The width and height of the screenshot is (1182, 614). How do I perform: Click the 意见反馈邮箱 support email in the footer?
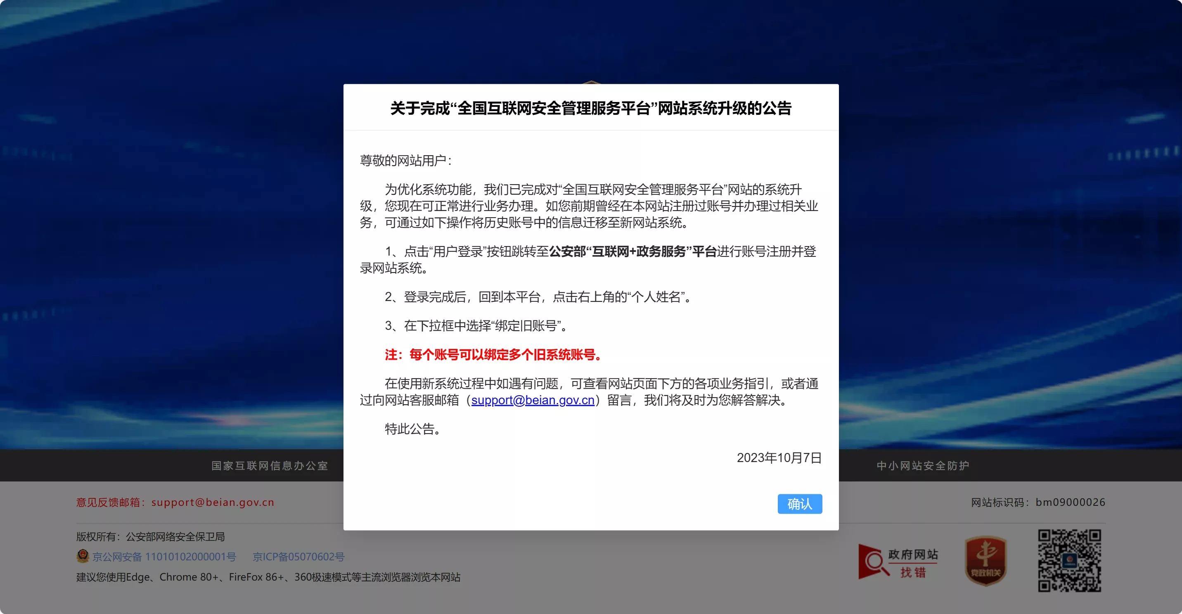click(175, 503)
